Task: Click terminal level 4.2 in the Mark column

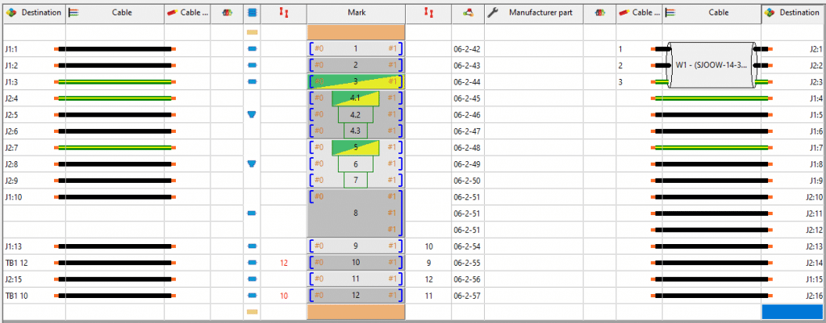Action: coord(355,115)
